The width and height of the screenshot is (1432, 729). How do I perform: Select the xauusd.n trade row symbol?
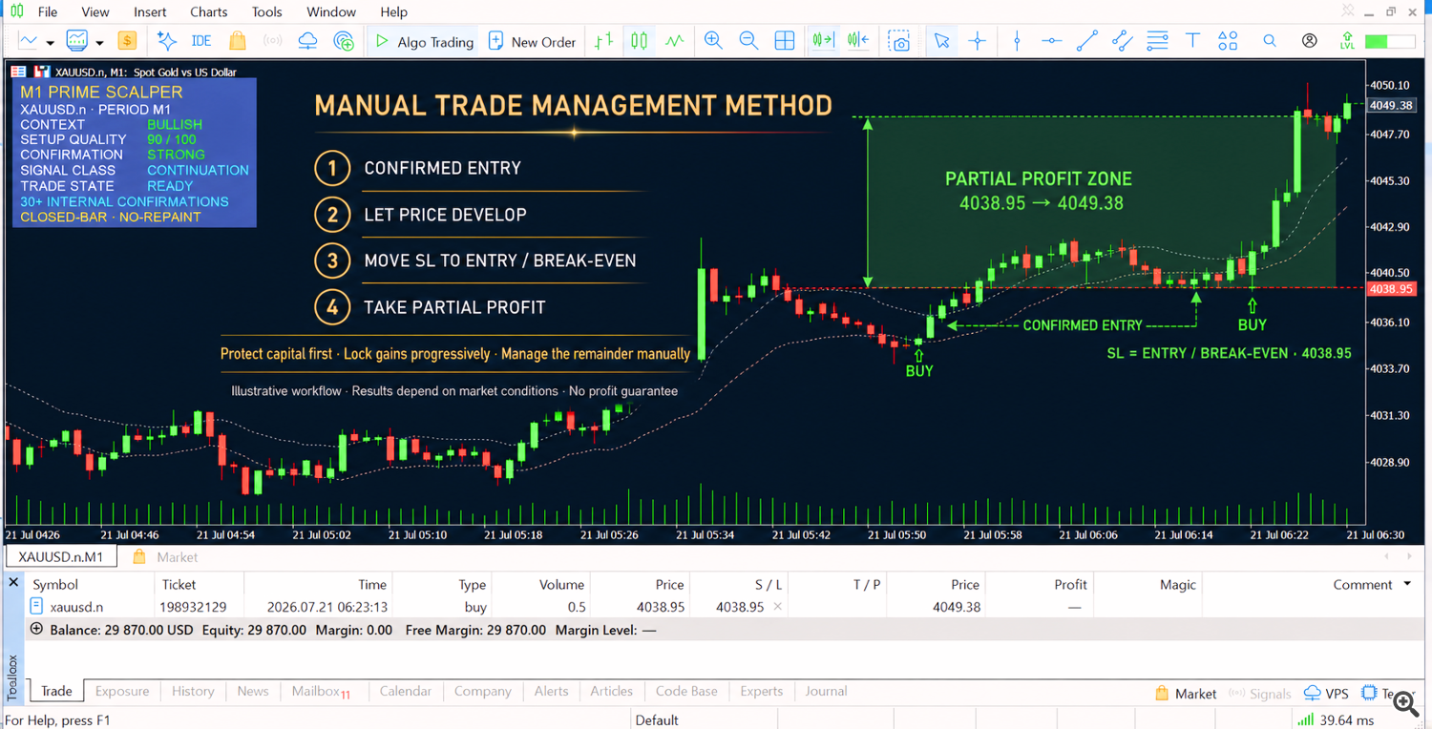[x=76, y=607]
